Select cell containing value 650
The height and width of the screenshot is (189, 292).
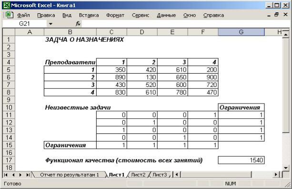click(x=172, y=77)
